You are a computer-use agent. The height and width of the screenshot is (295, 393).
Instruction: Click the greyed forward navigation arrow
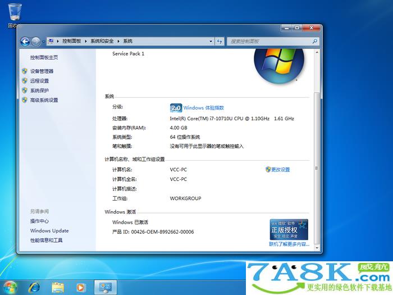click(x=35, y=42)
